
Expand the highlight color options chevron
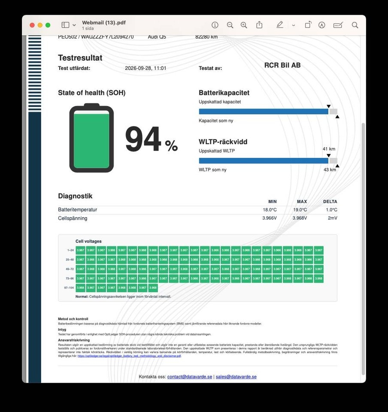pos(294,25)
